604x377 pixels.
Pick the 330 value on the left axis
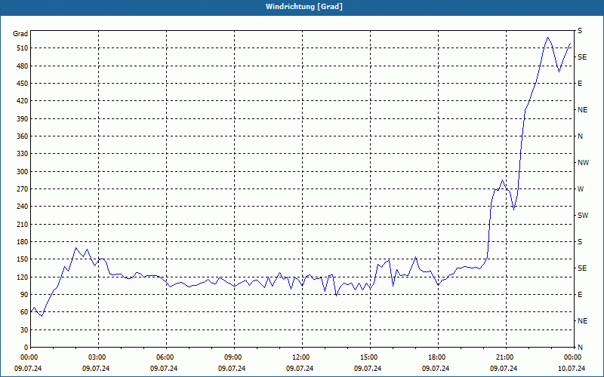pos(23,154)
